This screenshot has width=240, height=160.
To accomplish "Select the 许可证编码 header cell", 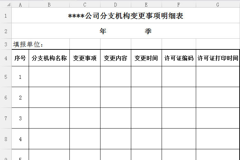I will pos(179,58).
